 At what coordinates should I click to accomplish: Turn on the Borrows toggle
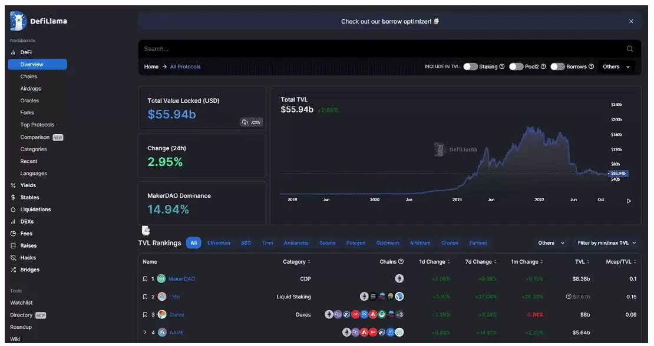[x=557, y=66]
